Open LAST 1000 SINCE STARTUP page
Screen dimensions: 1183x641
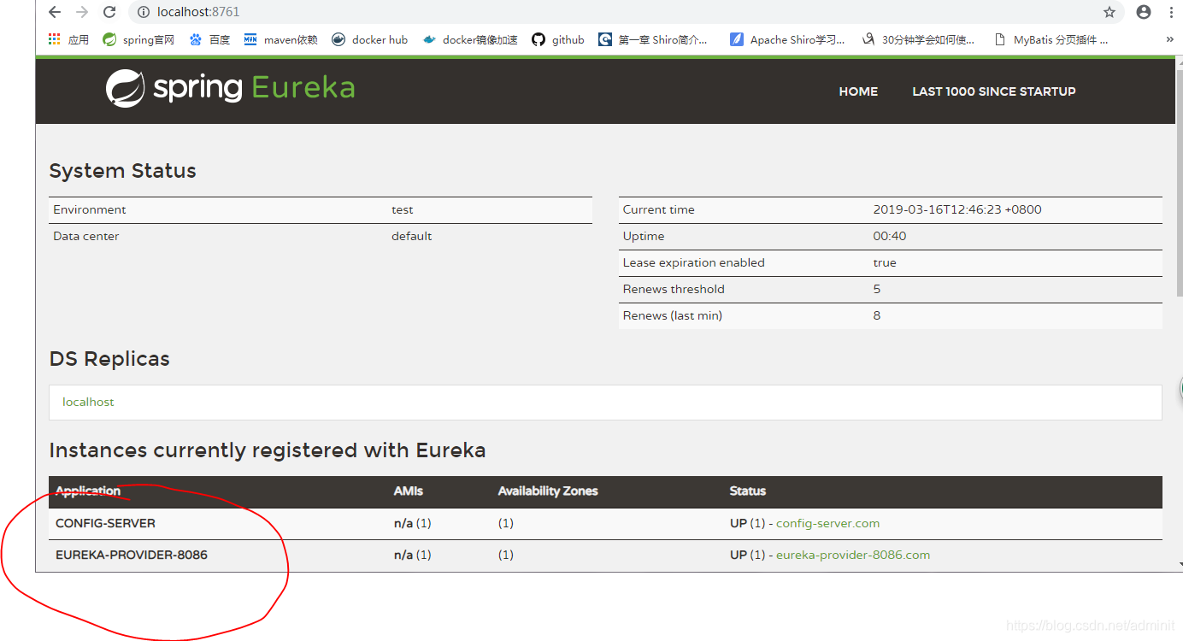tap(994, 91)
